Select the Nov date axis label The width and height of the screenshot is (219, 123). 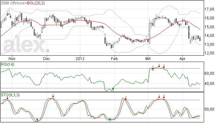click(12, 58)
